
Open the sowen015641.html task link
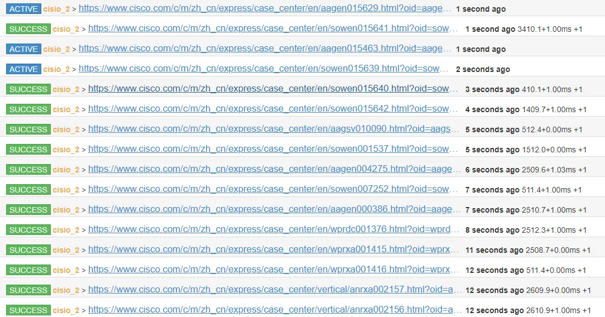[x=273, y=28]
